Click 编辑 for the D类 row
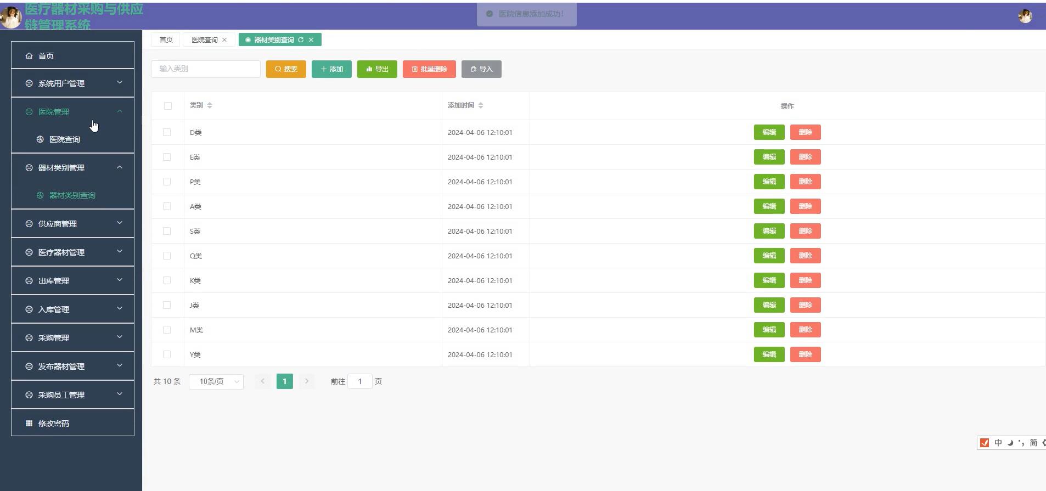This screenshot has width=1046, height=491. [769, 132]
